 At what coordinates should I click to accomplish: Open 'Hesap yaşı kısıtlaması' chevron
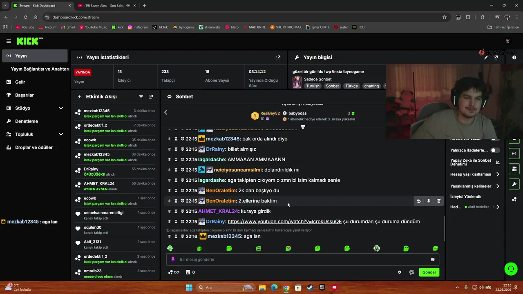pyautogui.click(x=498, y=174)
